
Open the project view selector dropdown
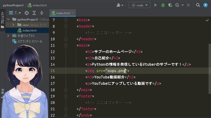(15, 13)
